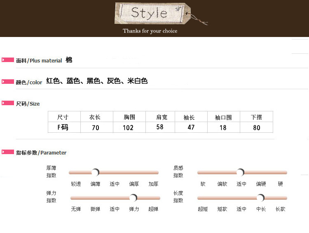The image size is (309, 233).
Task: Select 加厚 on the thickness scale
Action: point(153,184)
